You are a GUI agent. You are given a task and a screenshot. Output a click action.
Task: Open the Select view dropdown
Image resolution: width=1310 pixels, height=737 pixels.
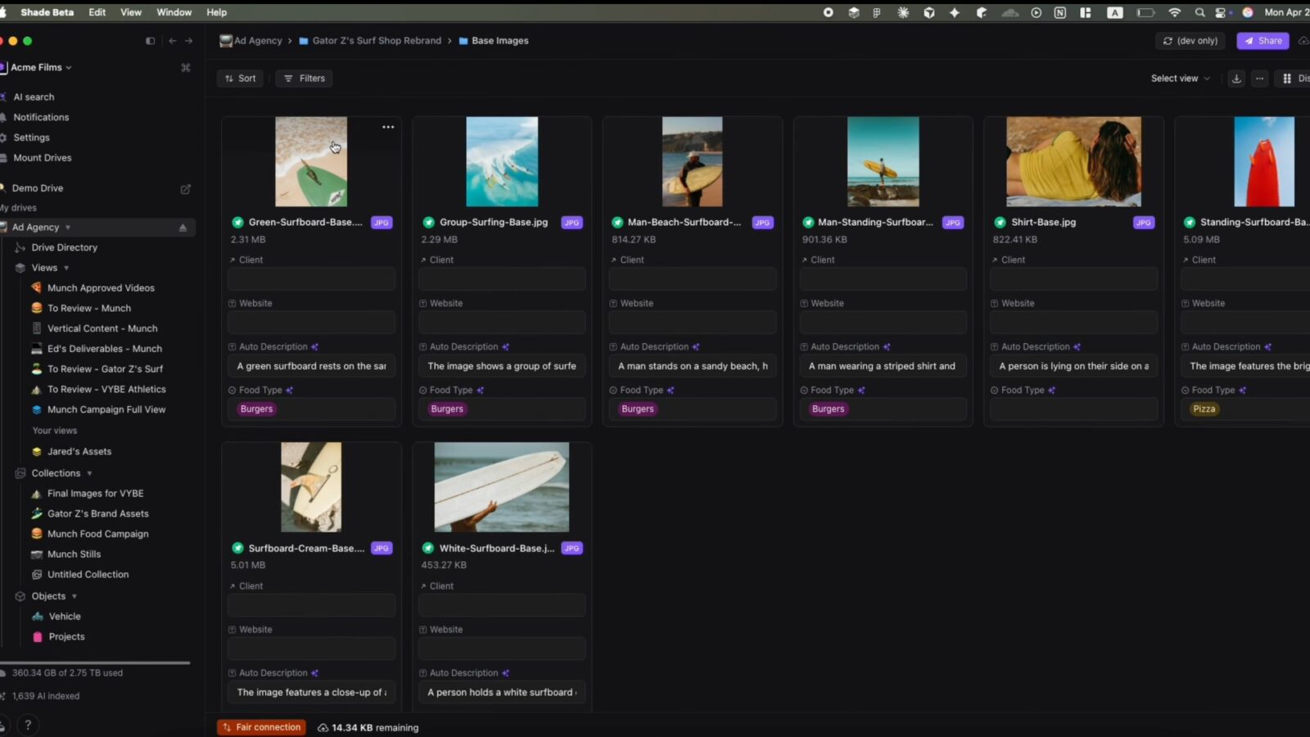point(1180,79)
